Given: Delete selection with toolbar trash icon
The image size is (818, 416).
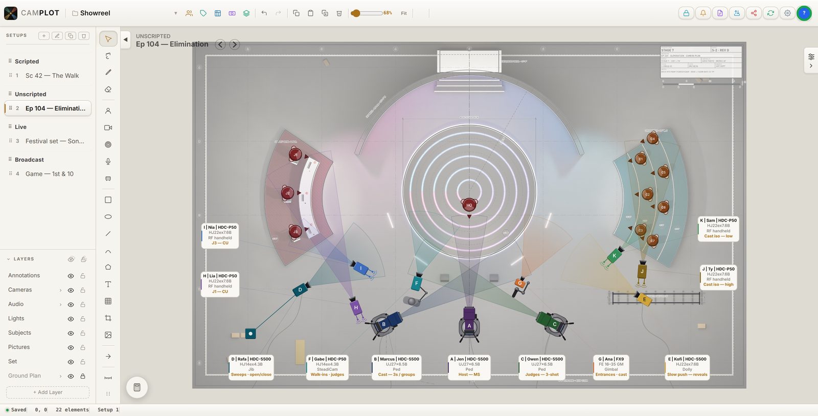Looking at the screenshot, I should [x=339, y=13].
